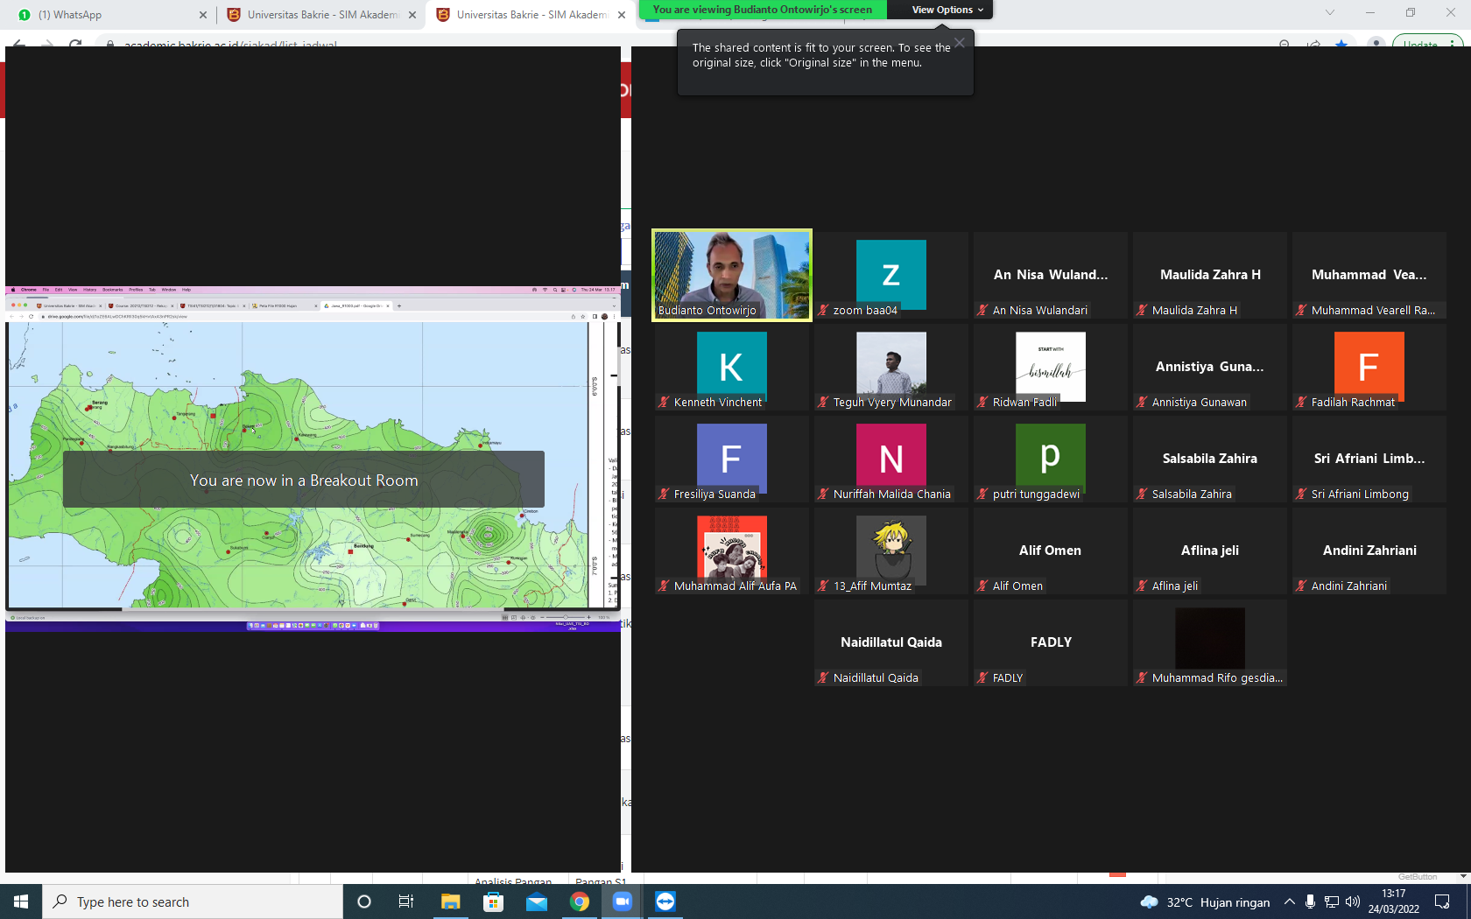
Task: Select the active Universitas Bakrie SIM Akademik tab
Action: point(531,15)
